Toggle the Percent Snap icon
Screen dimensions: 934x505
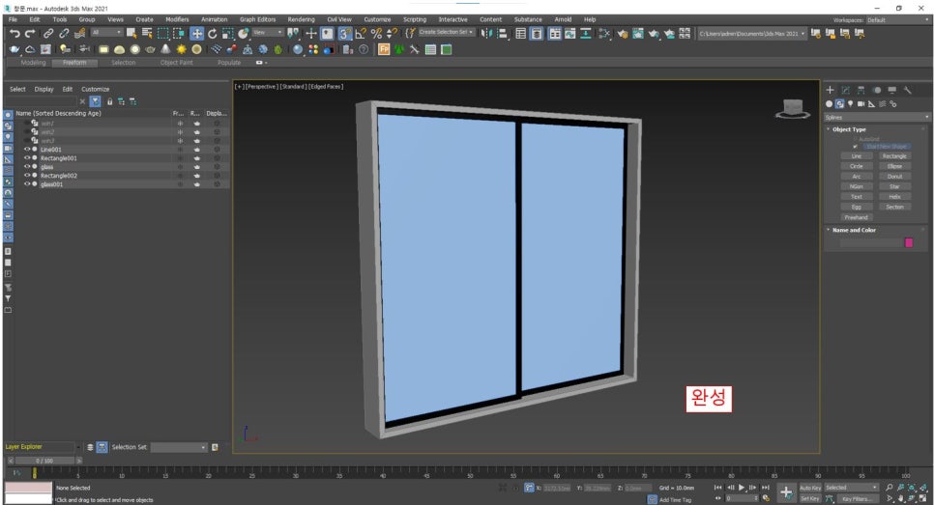click(376, 33)
